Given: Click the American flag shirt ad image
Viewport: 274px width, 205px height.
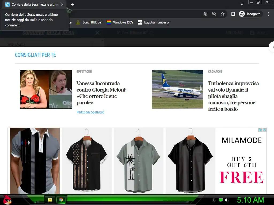Looking at the screenshot, I should pos(87,161).
